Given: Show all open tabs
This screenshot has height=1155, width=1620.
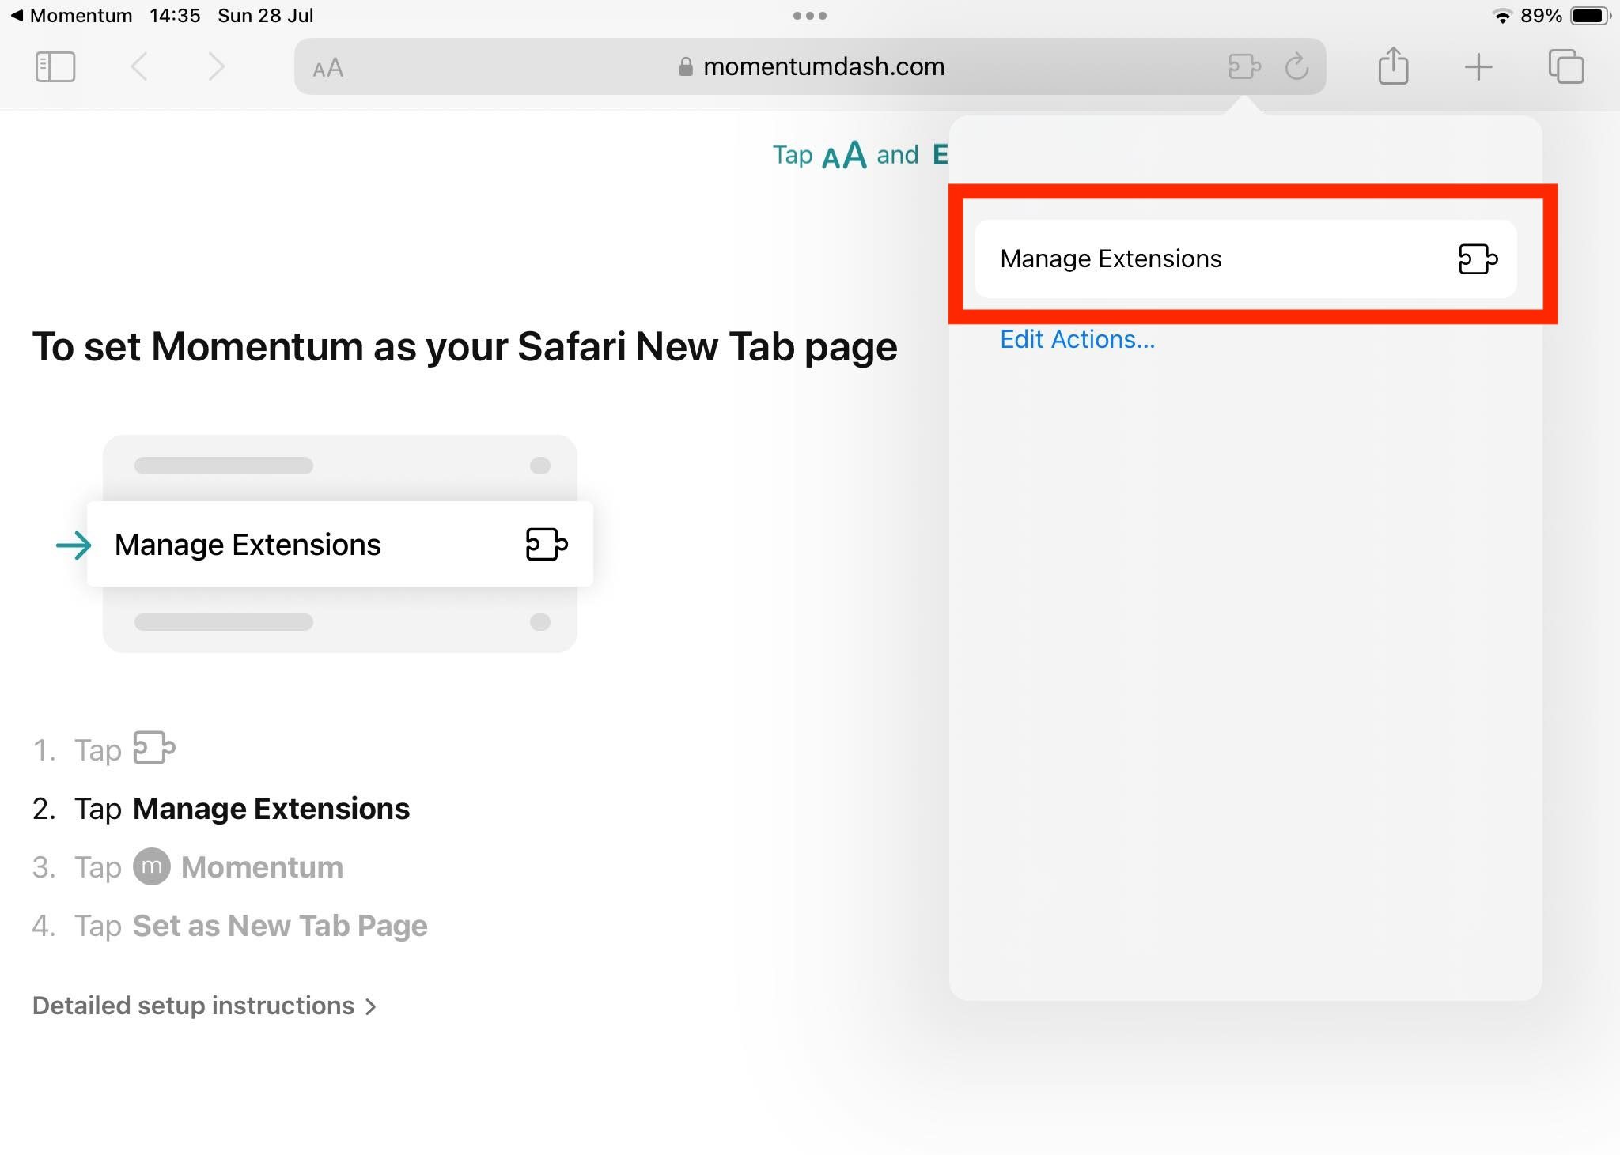Looking at the screenshot, I should click(x=1567, y=66).
